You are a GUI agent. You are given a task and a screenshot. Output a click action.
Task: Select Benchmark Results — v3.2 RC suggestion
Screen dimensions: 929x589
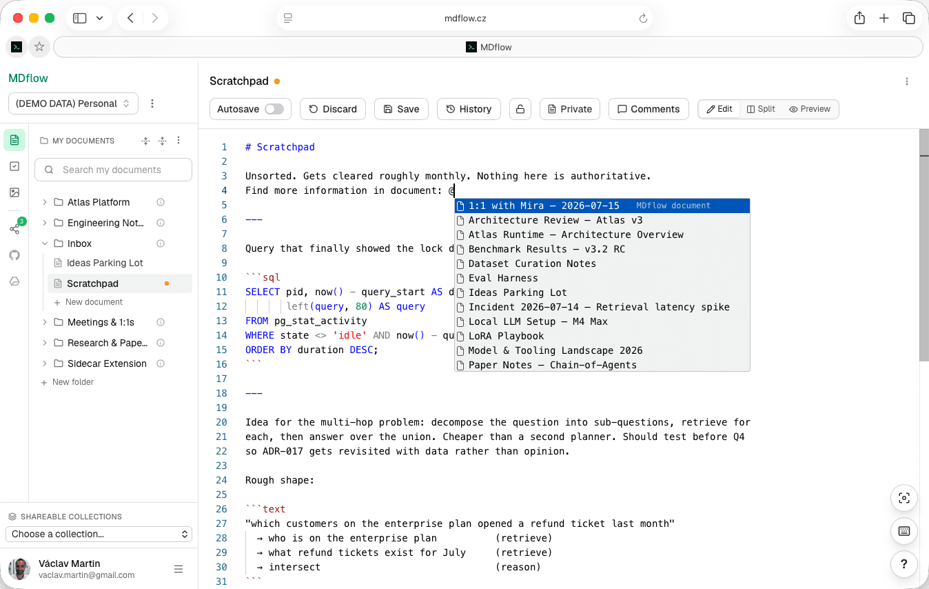[x=602, y=249]
